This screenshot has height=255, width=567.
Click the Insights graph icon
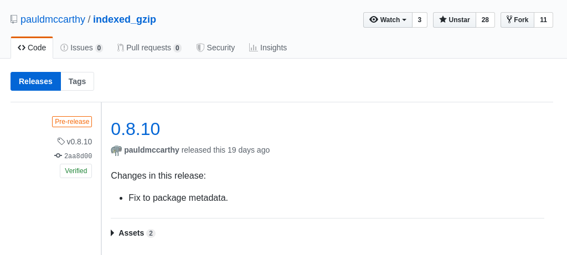pos(253,48)
